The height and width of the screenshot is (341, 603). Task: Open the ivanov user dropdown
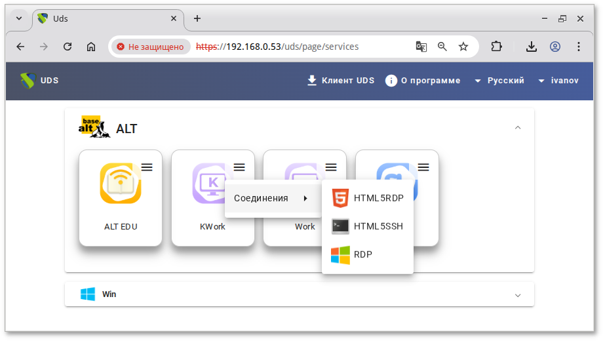[560, 81]
